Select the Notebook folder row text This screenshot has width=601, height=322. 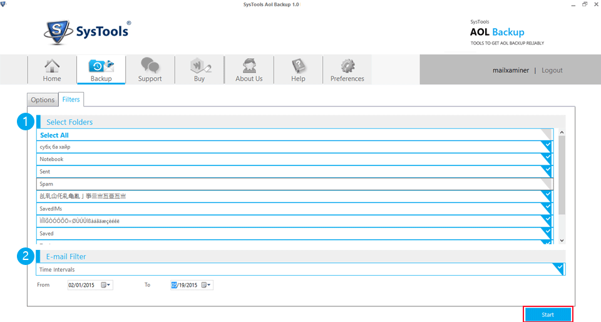[51, 159]
